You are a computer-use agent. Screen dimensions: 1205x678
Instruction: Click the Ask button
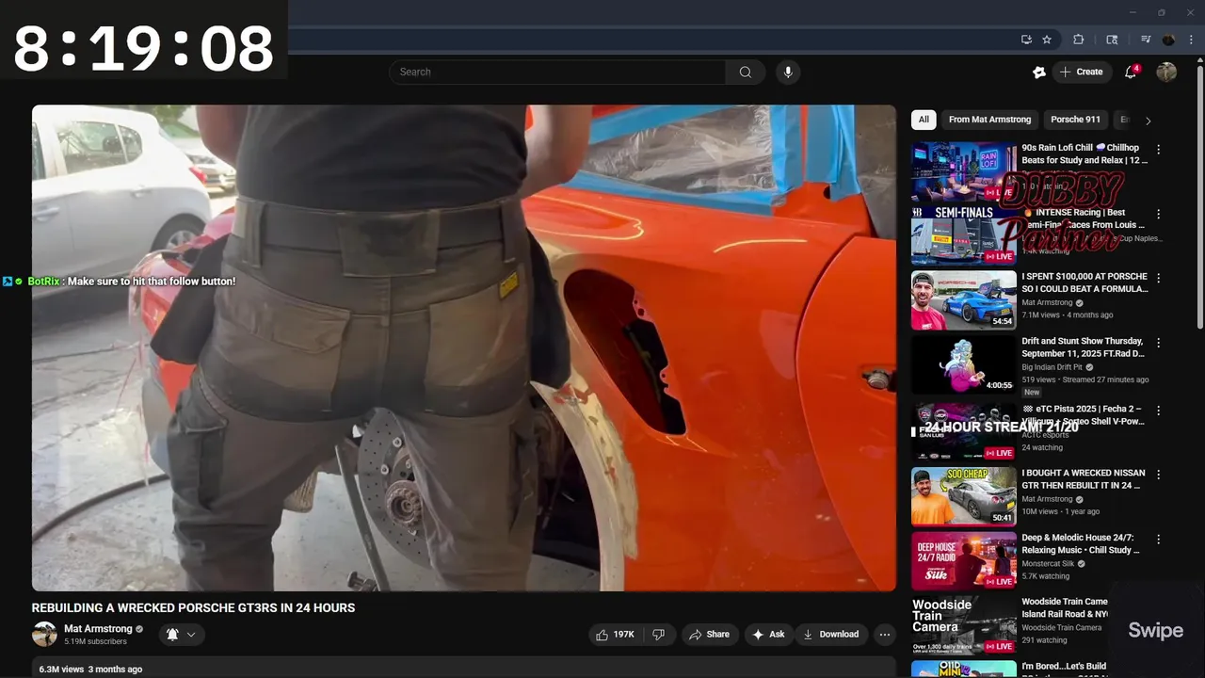768,635
